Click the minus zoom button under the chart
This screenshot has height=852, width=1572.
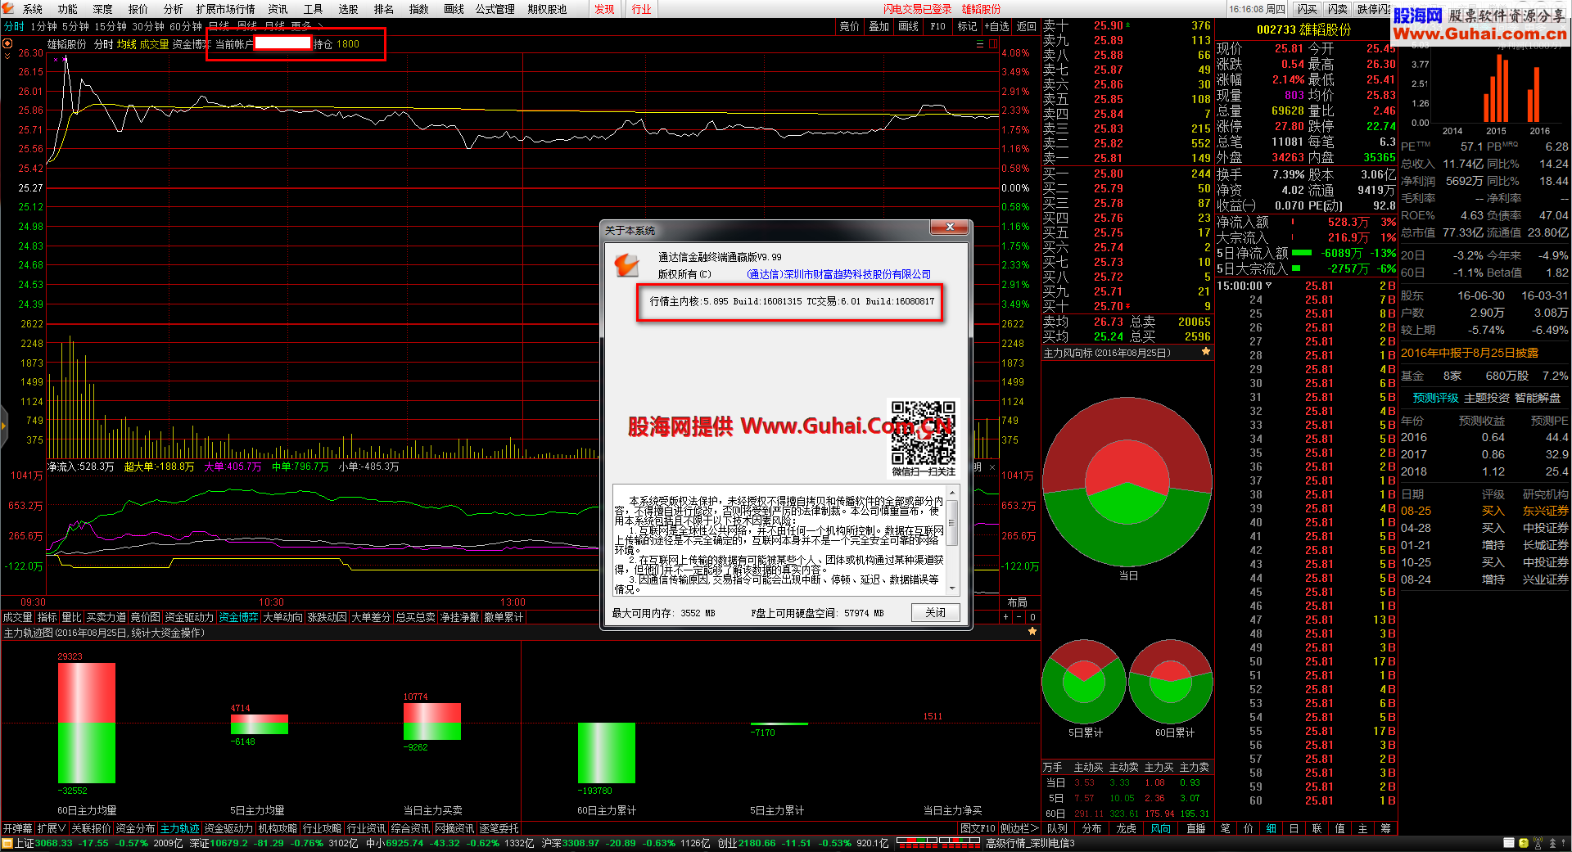[1019, 617]
